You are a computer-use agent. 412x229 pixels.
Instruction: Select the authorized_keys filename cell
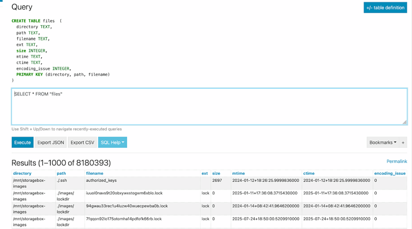pos(101,180)
